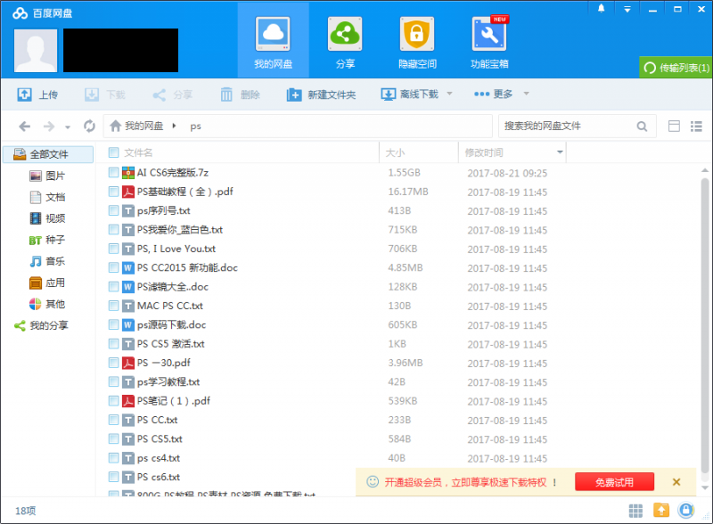The image size is (713, 524).
Task: Select 图片 category in sidebar
Action: (x=47, y=176)
